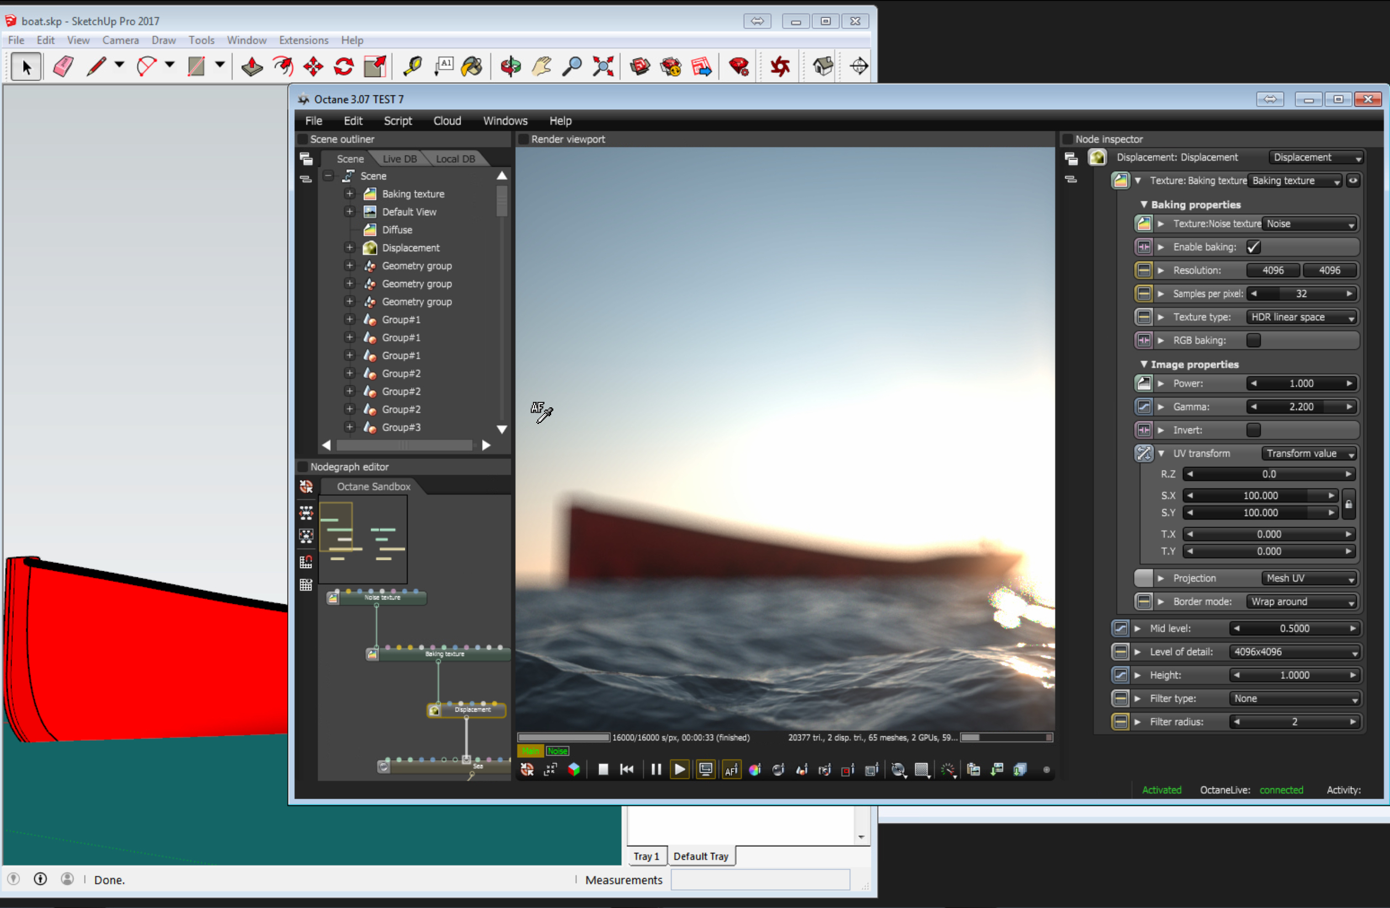
Task: Pause the Octane render
Action: 656,769
